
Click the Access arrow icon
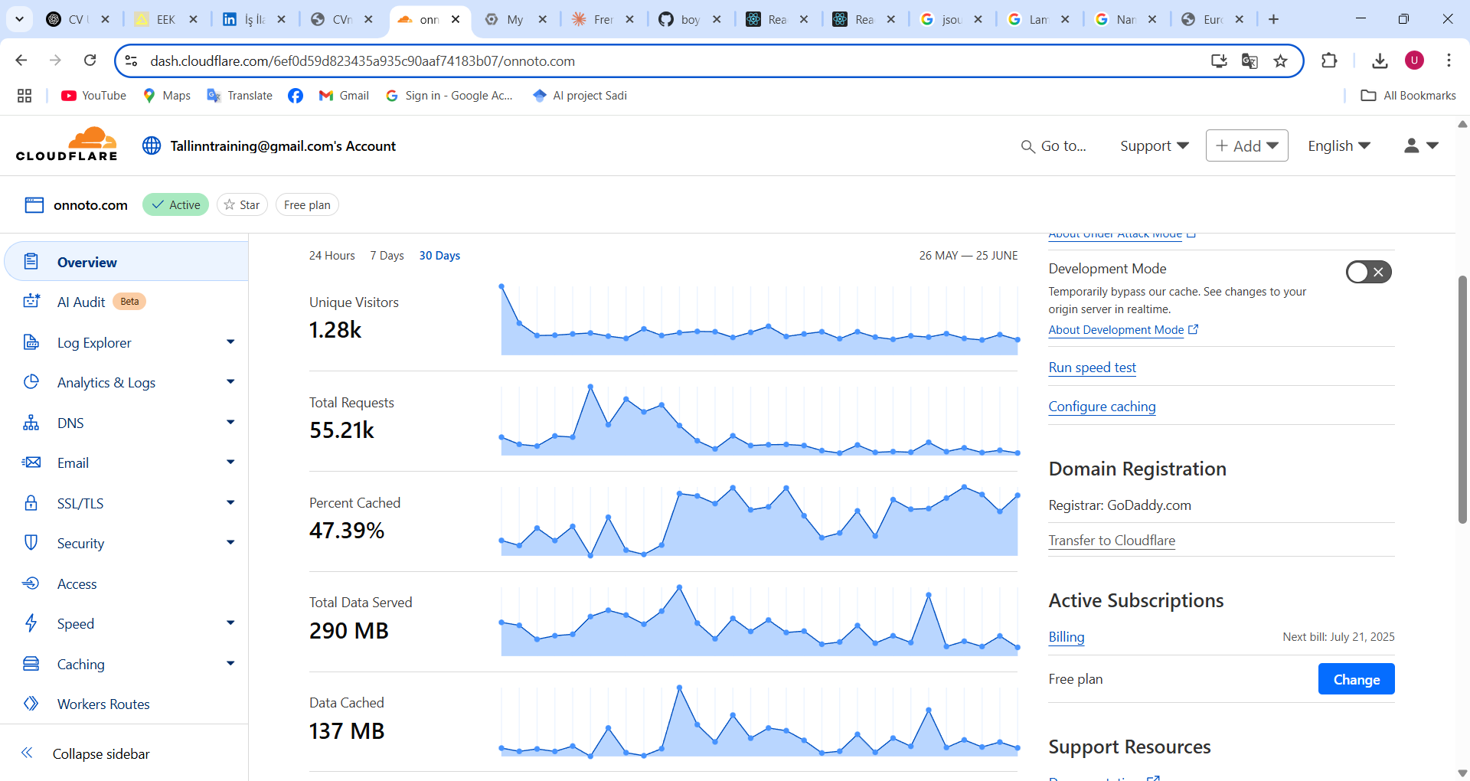tap(31, 583)
